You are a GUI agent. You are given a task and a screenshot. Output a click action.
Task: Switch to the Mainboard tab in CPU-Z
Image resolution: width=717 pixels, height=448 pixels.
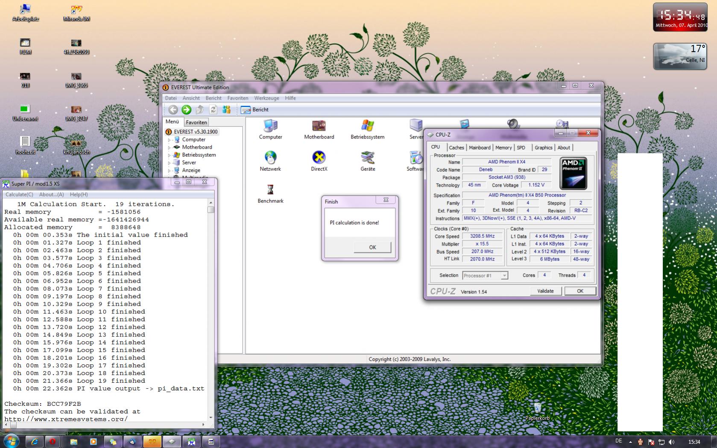click(480, 148)
